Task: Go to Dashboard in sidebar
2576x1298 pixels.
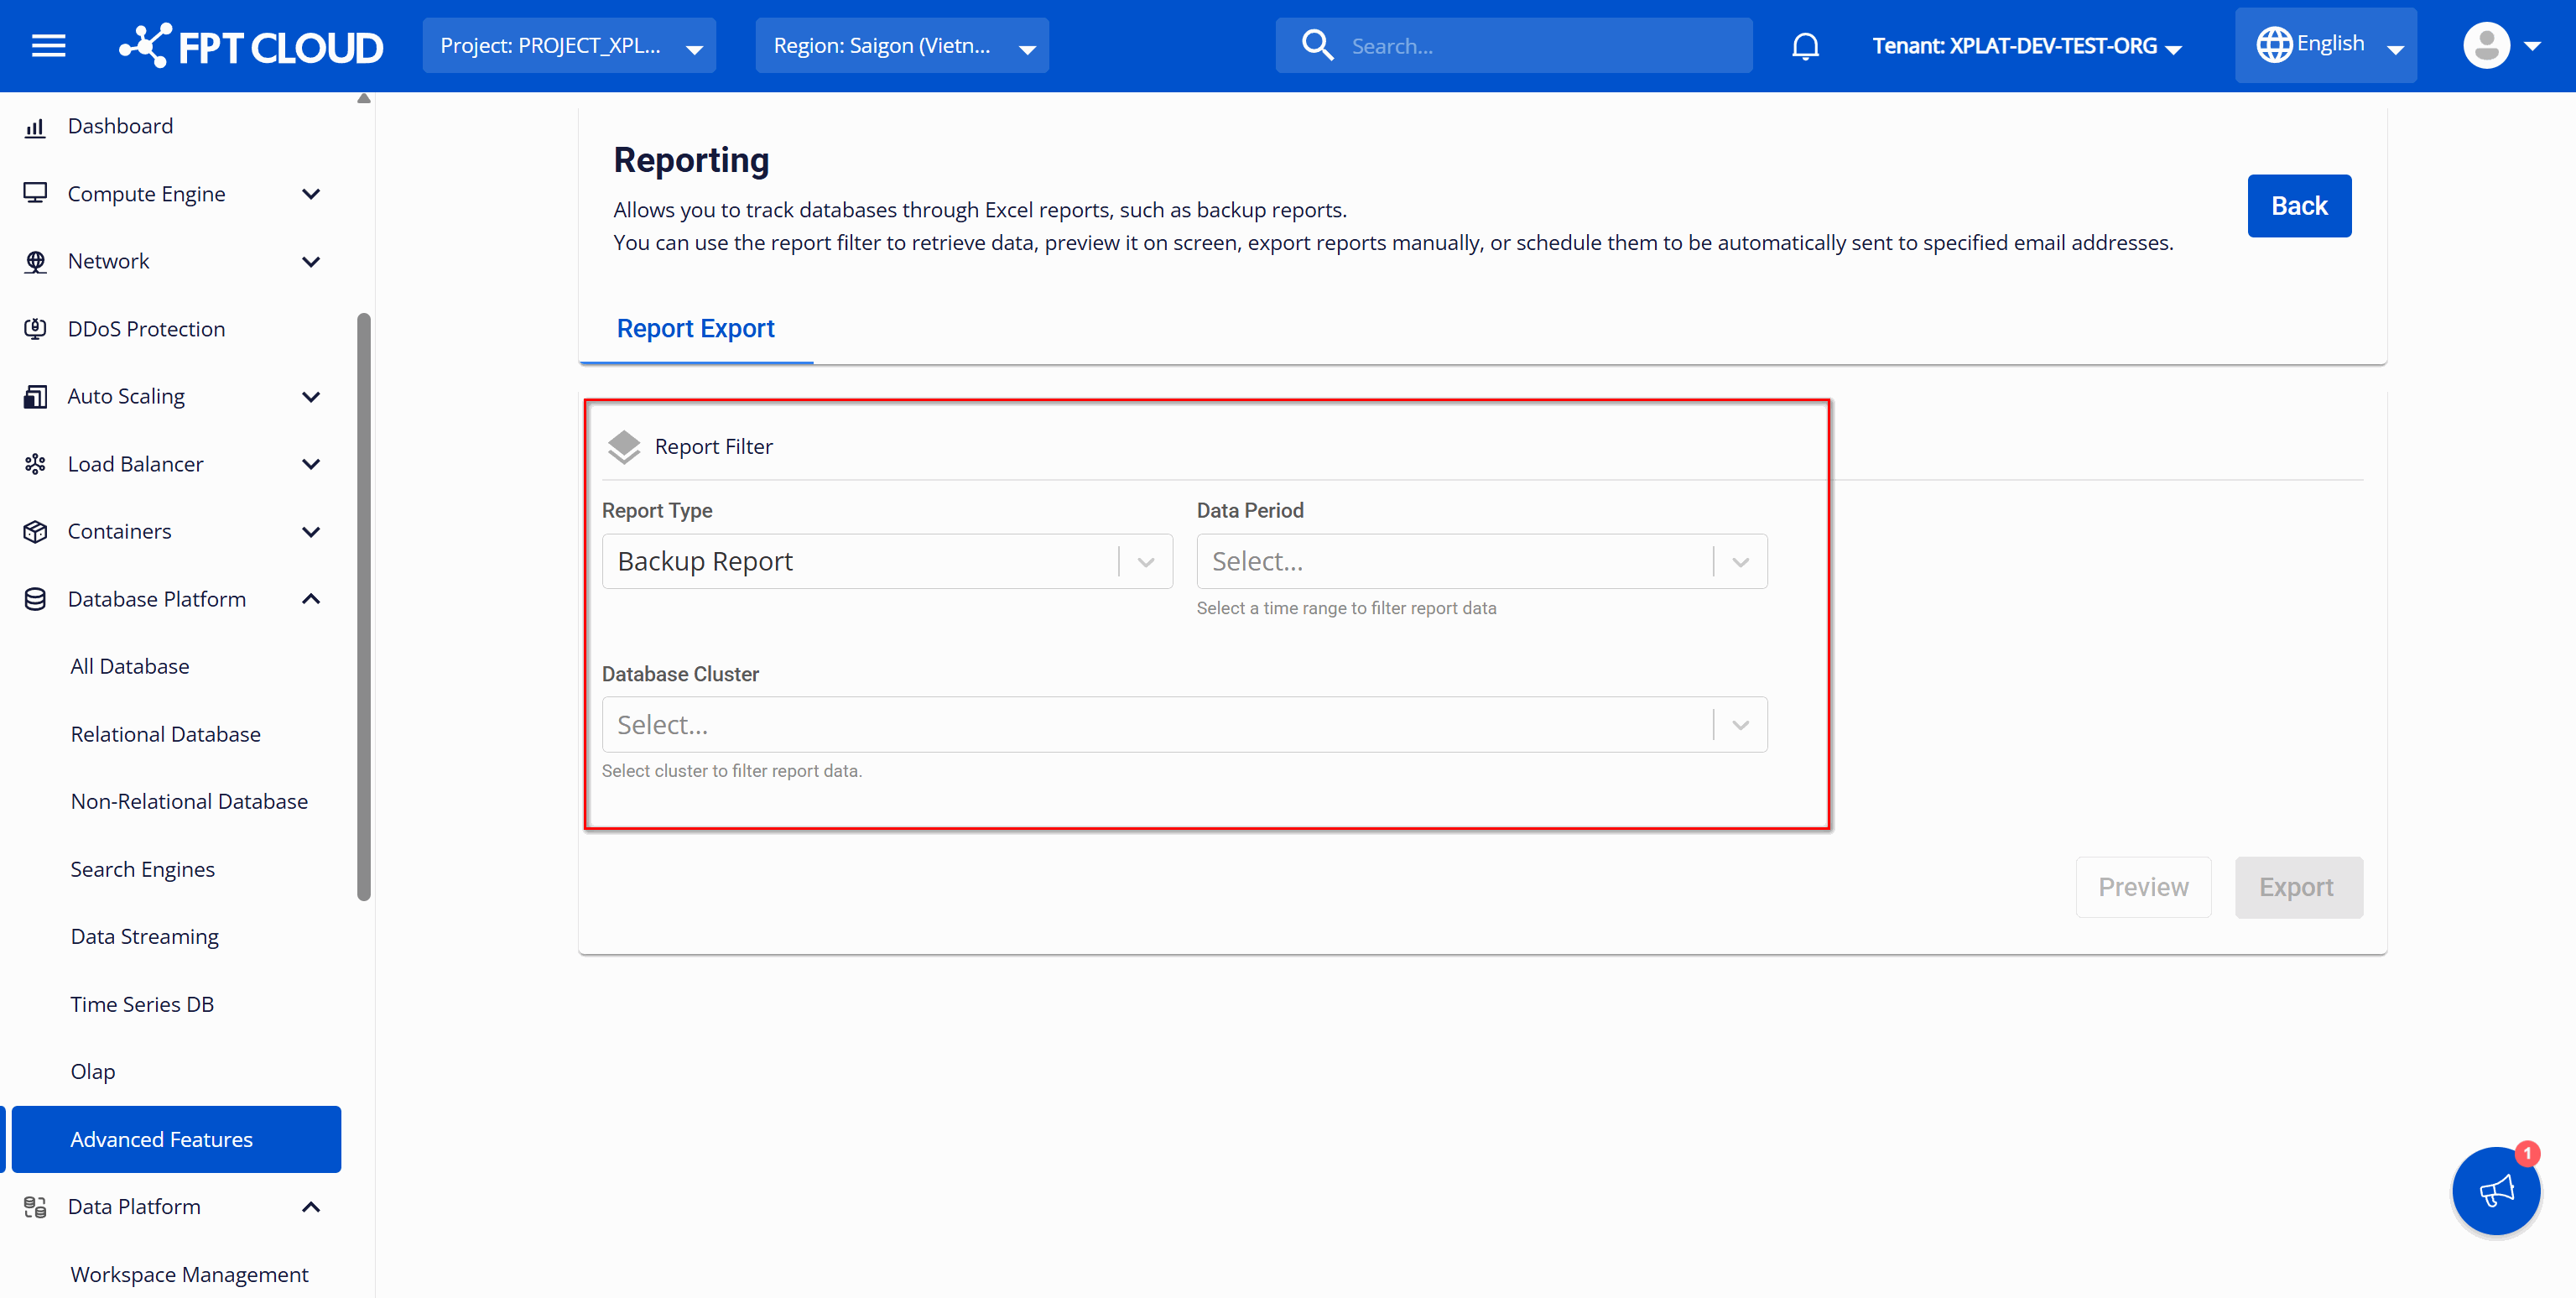Action: tap(120, 126)
